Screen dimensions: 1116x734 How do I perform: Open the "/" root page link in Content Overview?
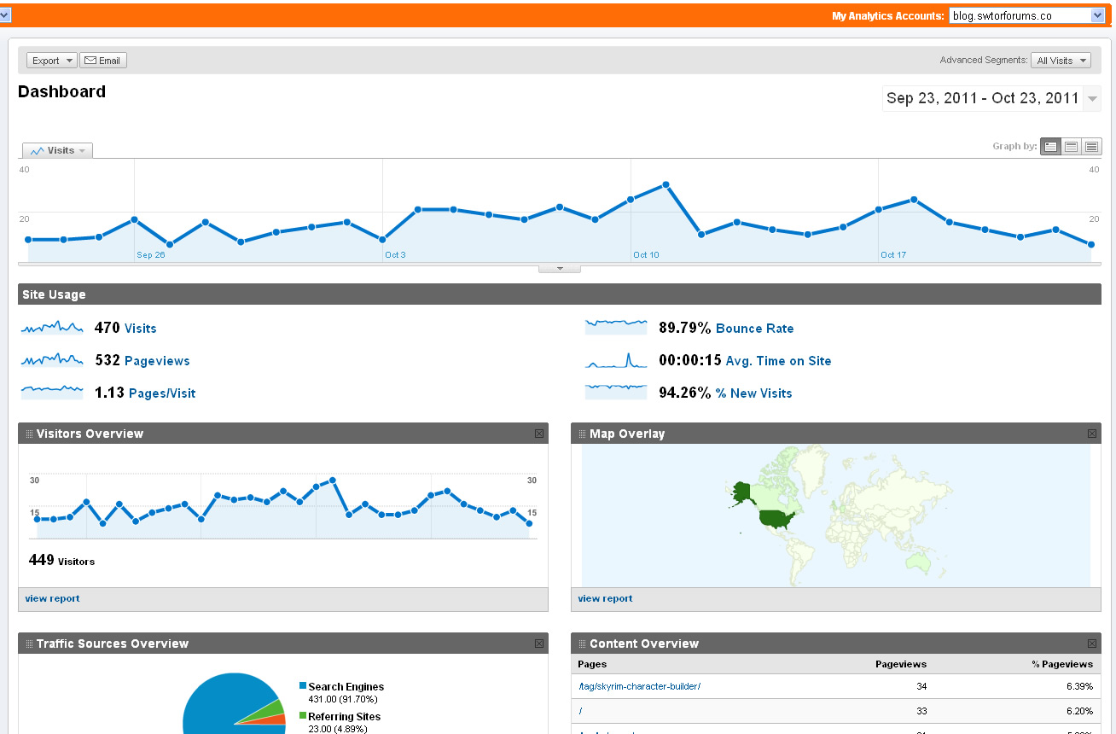(580, 711)
